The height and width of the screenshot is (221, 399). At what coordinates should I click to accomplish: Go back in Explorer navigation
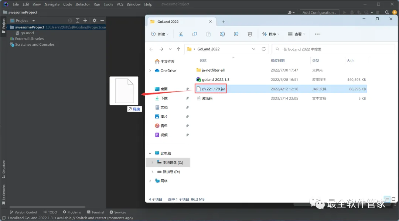151,49
